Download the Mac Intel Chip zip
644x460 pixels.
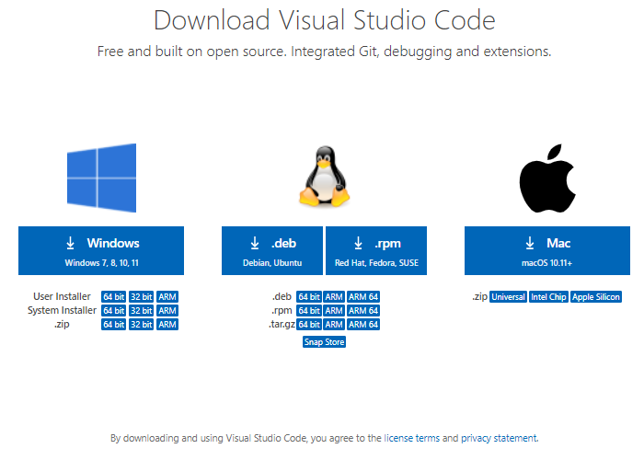(548, 297)
